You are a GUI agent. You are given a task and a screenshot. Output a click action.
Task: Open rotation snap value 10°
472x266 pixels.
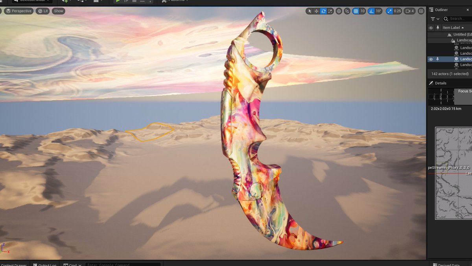[x=378, y=11]
